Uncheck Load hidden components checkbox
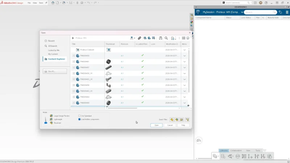 pos(79,120)
